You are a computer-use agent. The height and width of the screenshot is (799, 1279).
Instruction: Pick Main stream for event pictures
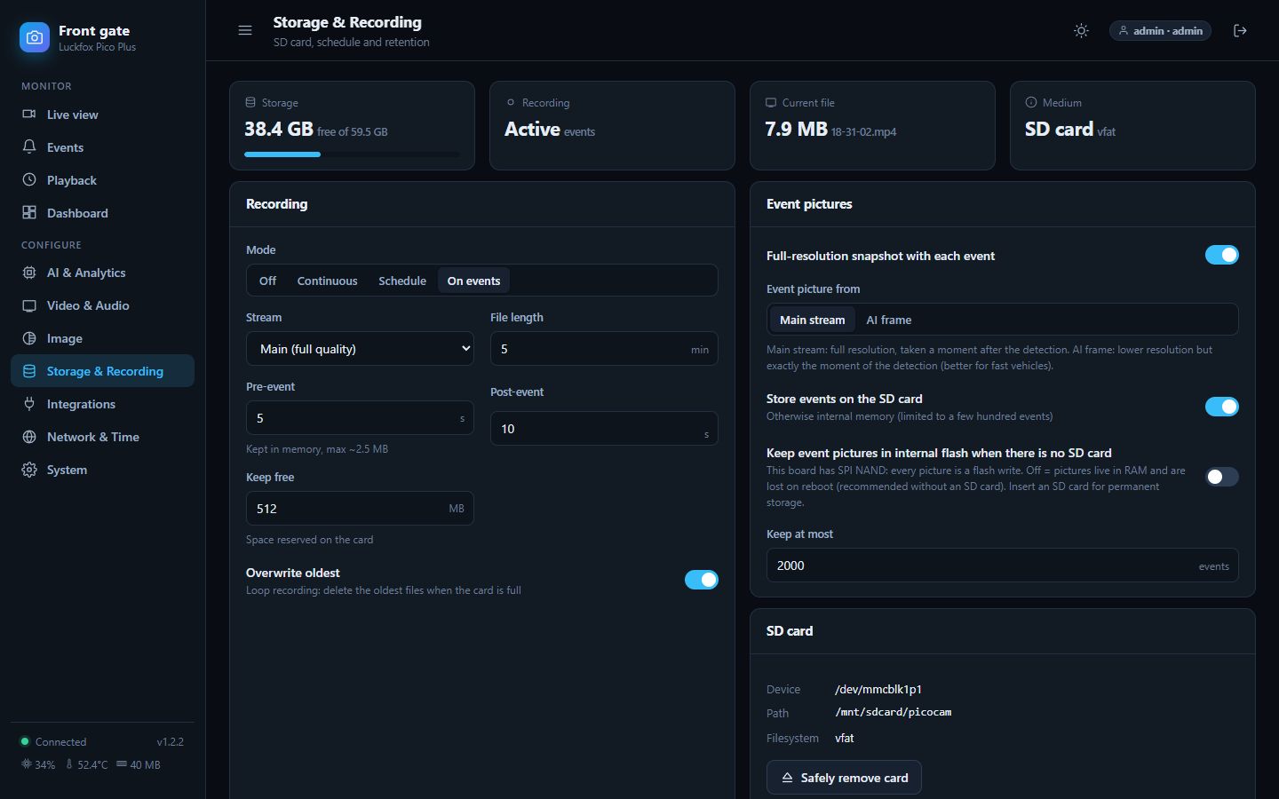(x=813, y=320)
